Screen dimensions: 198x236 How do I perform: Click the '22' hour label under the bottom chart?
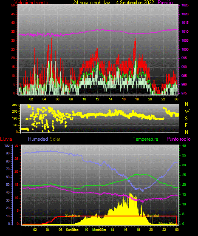(x=164, y=230)
